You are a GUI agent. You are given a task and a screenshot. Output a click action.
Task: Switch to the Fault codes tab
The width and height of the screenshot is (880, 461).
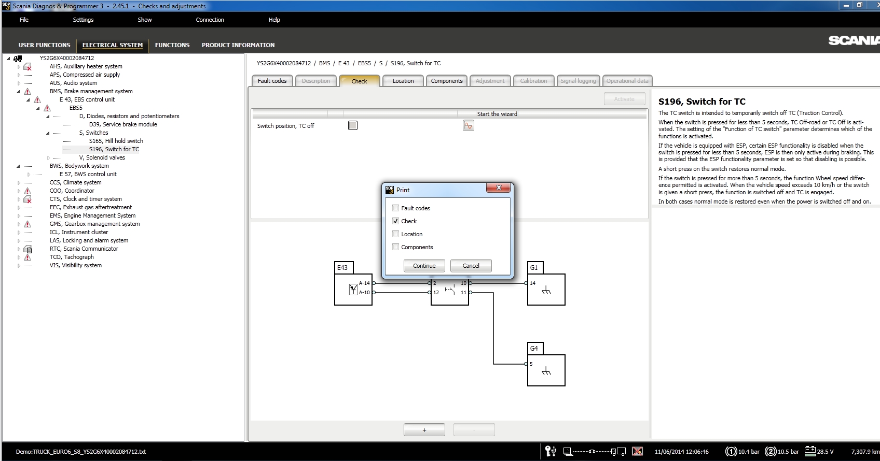(x=272, y=81)
